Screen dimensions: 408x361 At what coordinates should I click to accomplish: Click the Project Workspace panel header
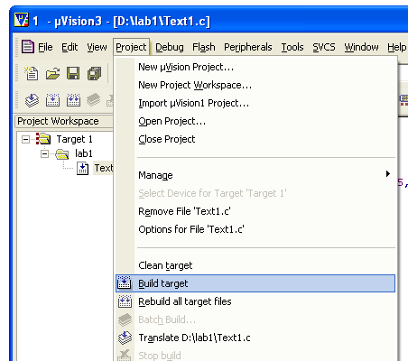pyautogui.click(x=64, y=121)
